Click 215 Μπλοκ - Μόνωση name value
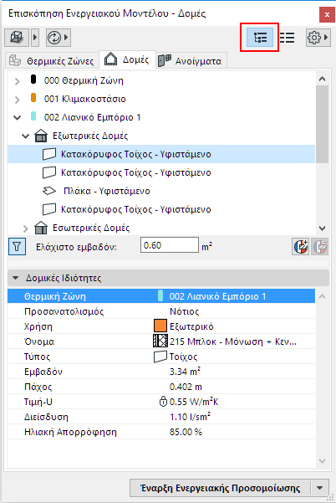 tap(233, 341)
